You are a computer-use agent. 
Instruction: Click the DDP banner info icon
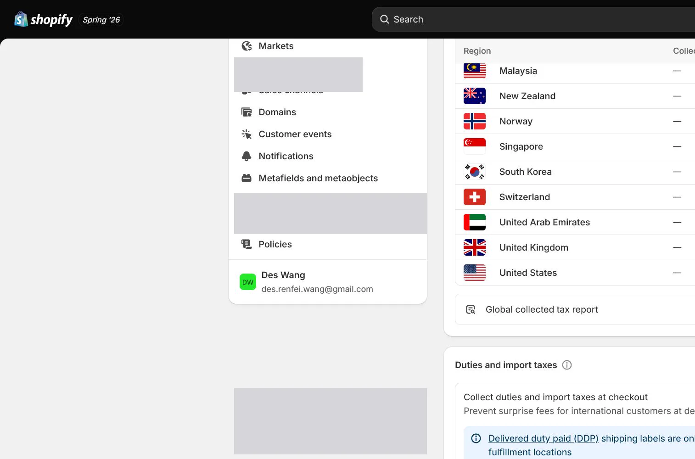coord(476,438)
